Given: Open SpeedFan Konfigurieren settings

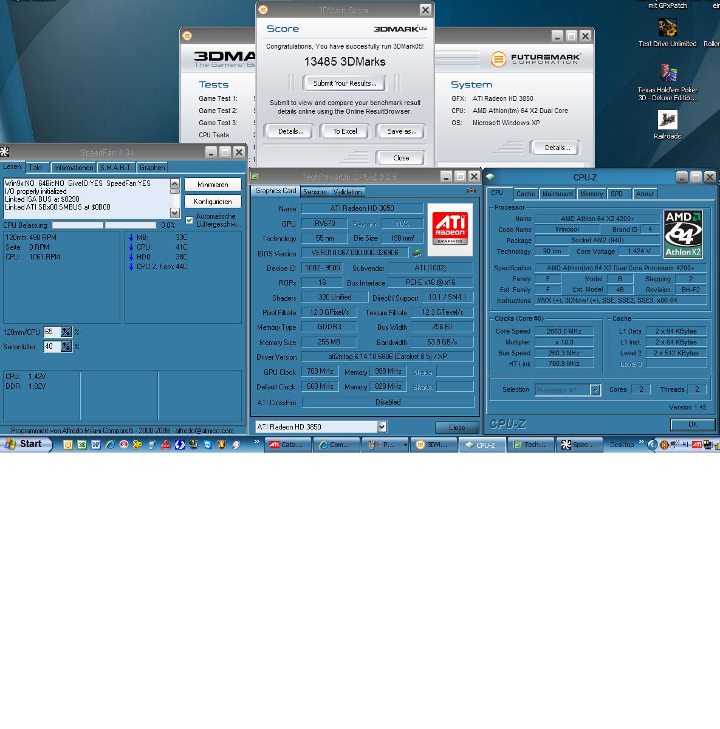Looking at the screenshot, I should (213, 202).
